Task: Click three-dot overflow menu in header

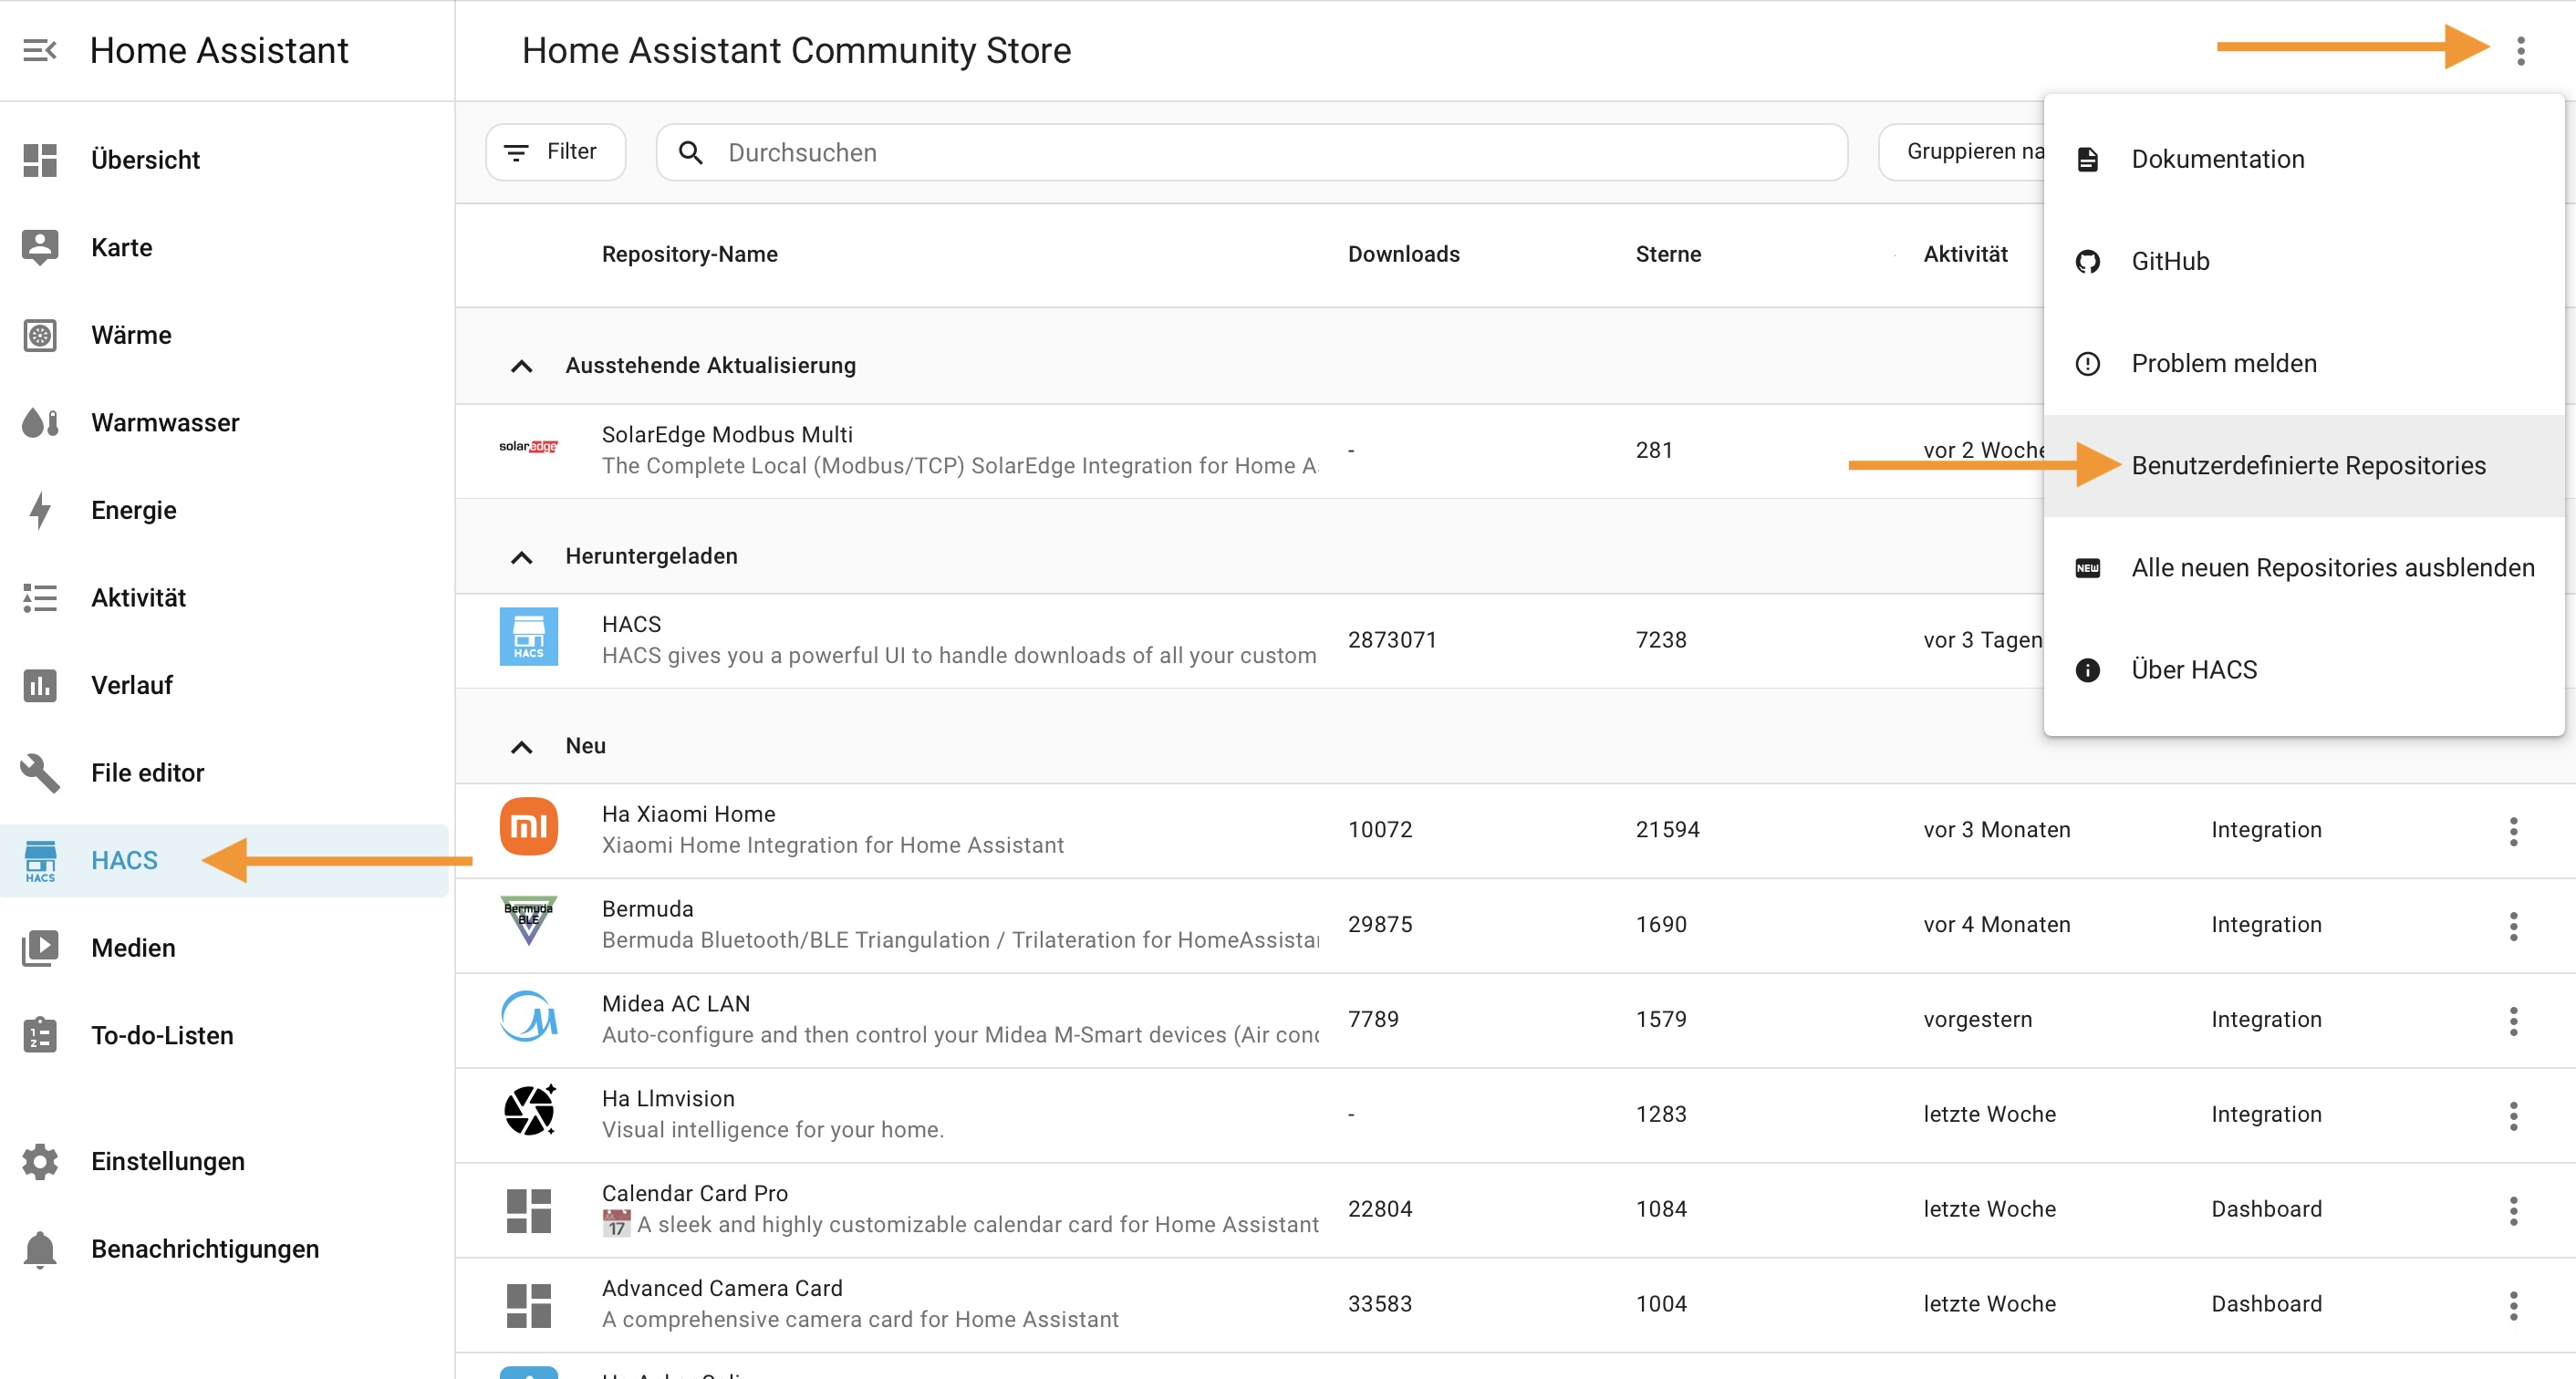Action: pos(2520,50)
